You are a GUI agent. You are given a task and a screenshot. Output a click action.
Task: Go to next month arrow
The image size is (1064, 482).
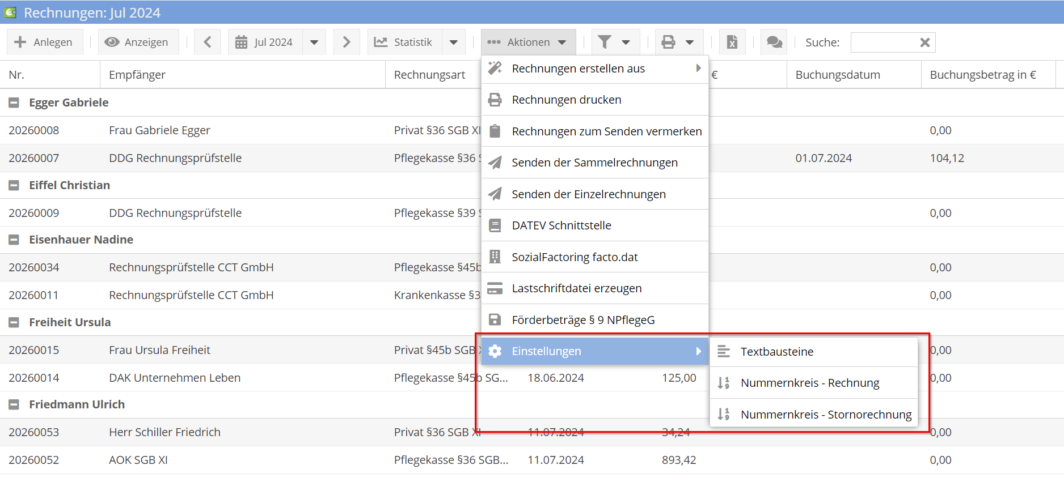click(347, 42)
